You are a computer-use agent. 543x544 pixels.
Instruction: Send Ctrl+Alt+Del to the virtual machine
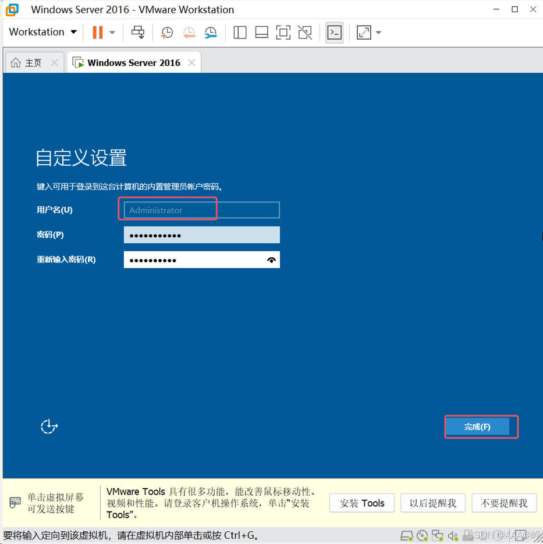click(138, 32)
